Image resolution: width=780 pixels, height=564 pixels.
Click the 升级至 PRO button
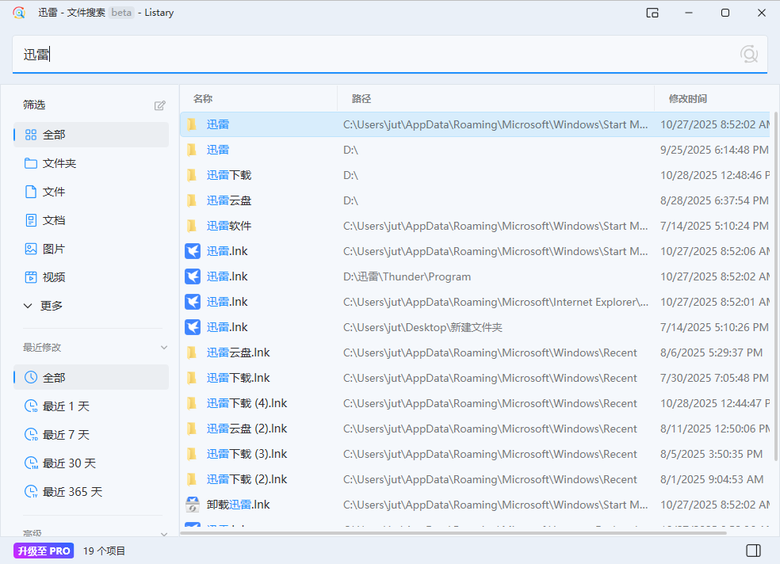click(44, 551)
